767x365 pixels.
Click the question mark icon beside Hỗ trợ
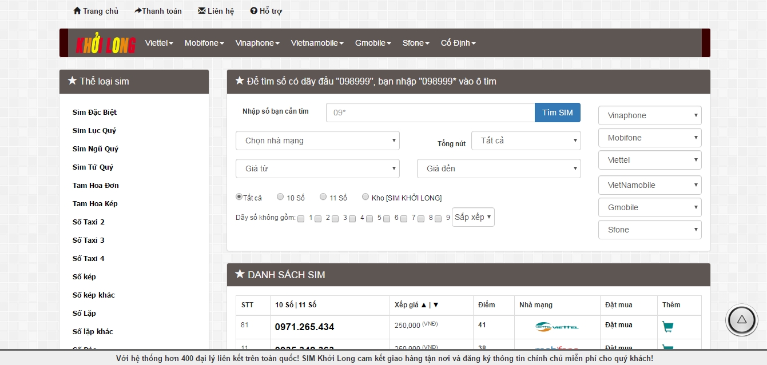coord(254,11)
